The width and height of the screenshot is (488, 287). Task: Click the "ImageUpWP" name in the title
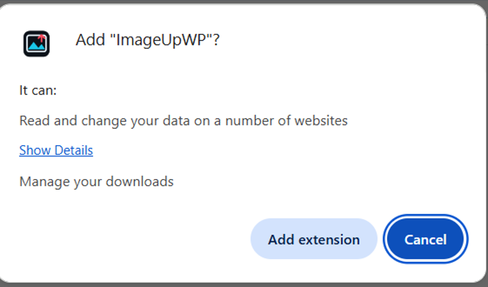tap(161, 40)
